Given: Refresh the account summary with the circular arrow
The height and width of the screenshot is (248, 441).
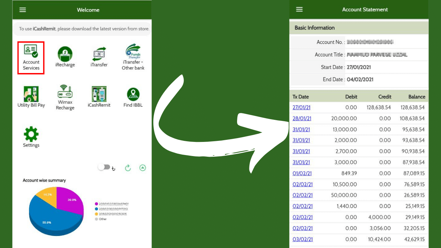Looking at the screenshot, I should tap(128, 168).
